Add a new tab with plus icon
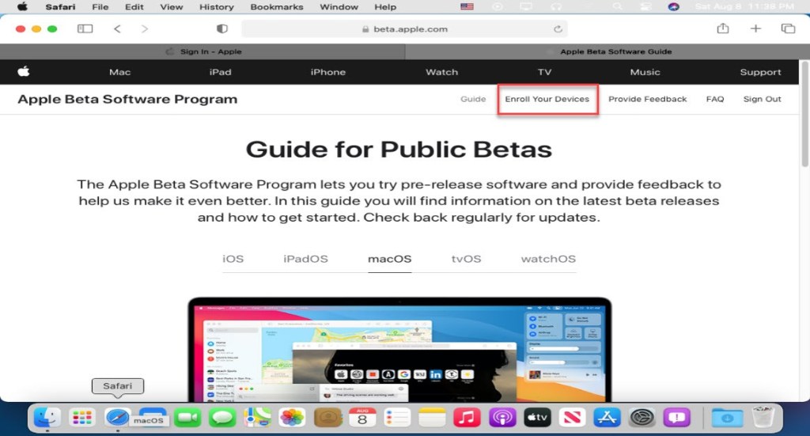 click(755, 28)
